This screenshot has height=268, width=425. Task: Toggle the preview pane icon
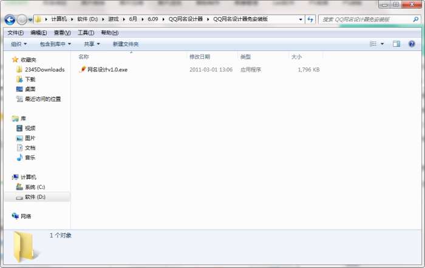[396, 44]
